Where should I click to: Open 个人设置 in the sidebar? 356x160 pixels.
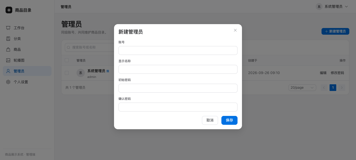pyautogui.click(x=27, y=82)
